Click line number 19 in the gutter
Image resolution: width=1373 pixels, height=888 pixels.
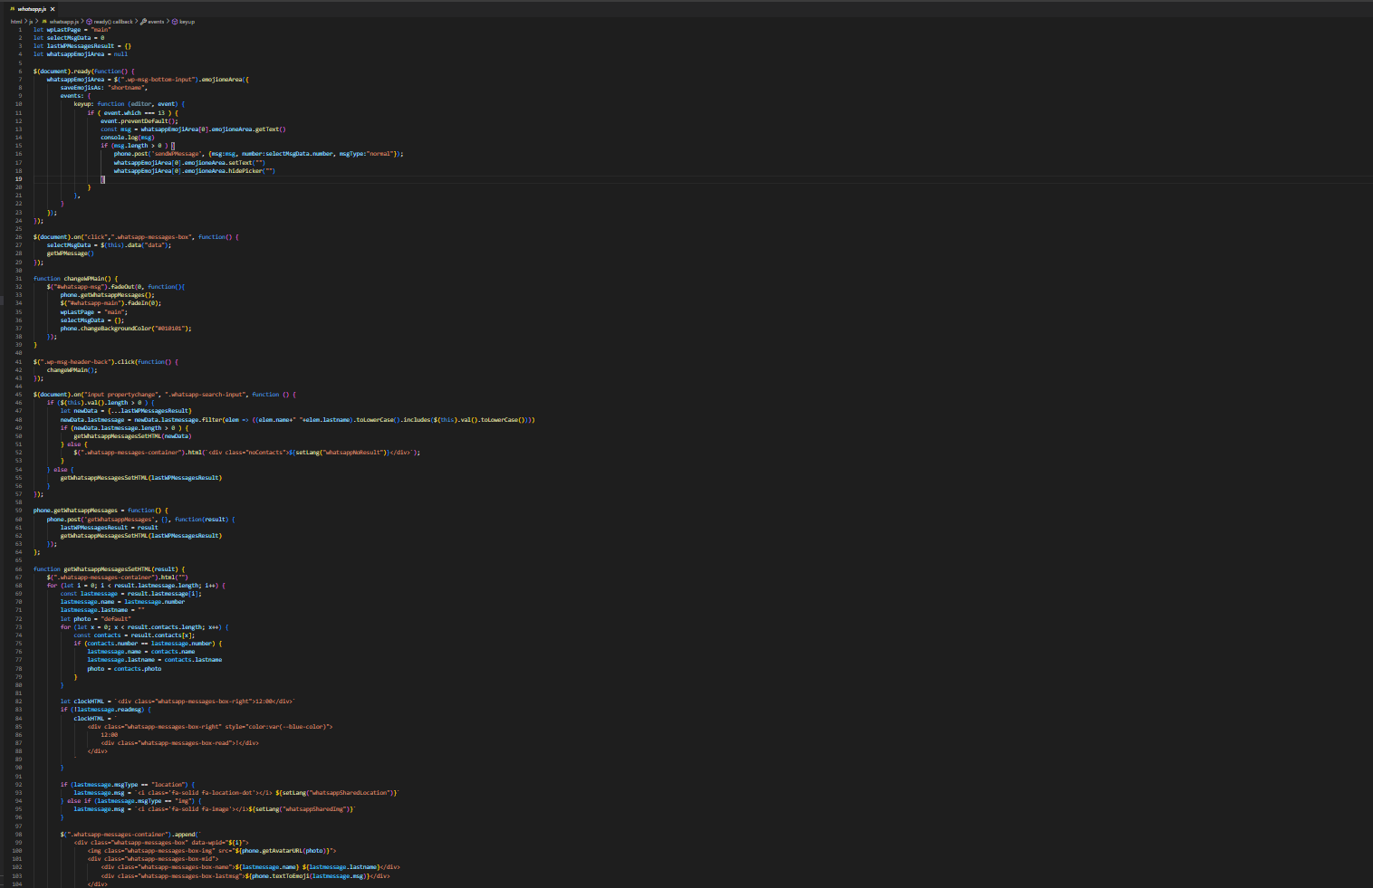coord(18,179)
